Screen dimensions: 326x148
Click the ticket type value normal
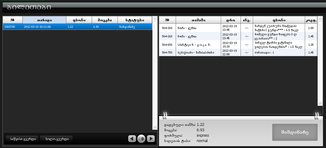point(202,141)
